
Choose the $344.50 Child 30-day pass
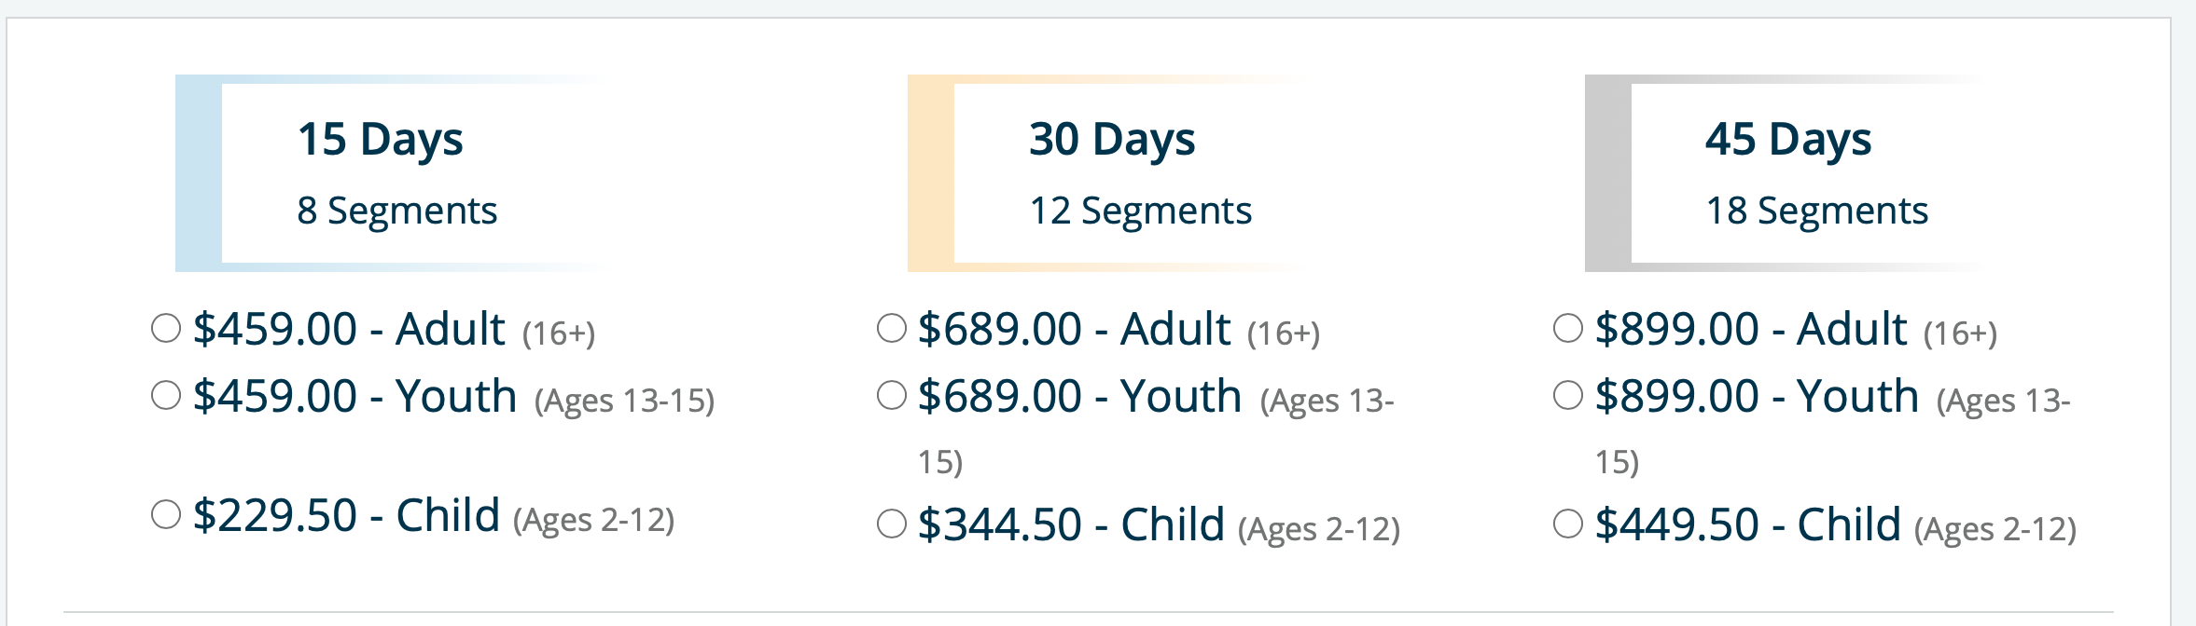(x=892, y=524)
